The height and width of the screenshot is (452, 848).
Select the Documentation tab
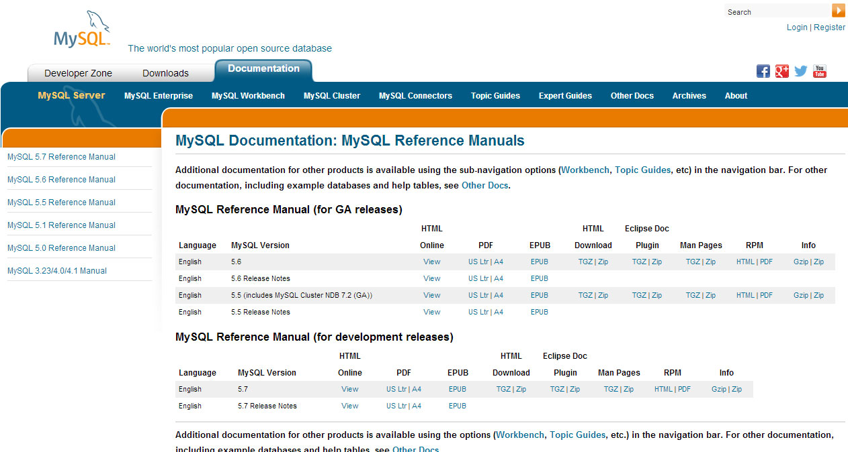click(x=263, y=68)
